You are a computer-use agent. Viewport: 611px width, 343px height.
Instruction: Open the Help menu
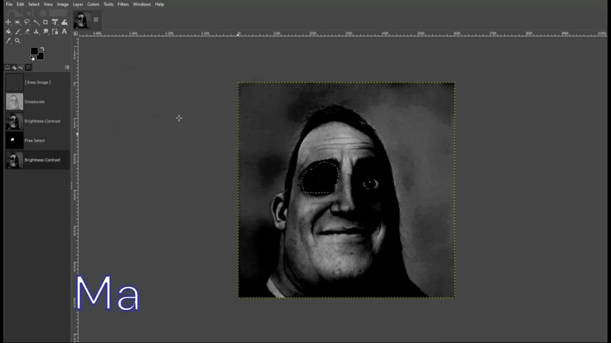[x=159, y=4]
